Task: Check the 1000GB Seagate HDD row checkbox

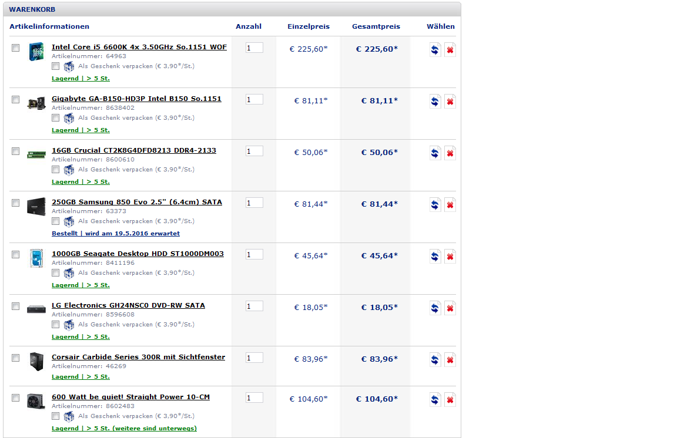Action: [15, 255]
